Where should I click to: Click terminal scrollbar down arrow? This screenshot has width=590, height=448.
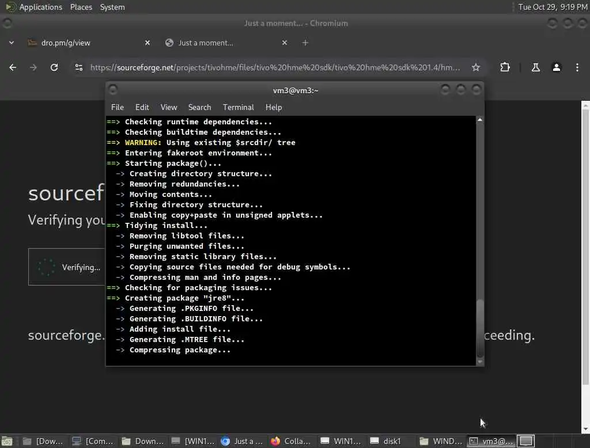point(480,362)
